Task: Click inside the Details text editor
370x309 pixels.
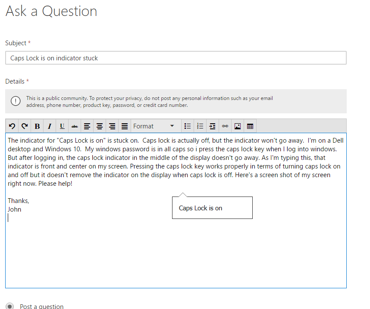Action: tap(176, 210)
